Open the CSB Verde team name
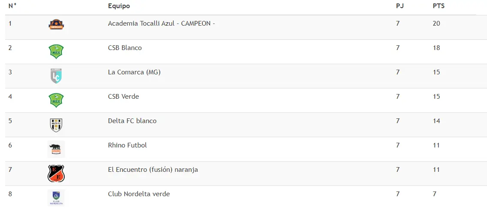 [x=123, y=97]
